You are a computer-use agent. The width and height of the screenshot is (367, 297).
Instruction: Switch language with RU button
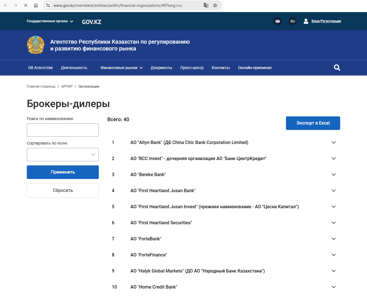click(x=293, y=21)
